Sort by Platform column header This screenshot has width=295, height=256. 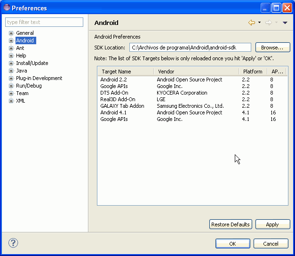pos(253,72)
